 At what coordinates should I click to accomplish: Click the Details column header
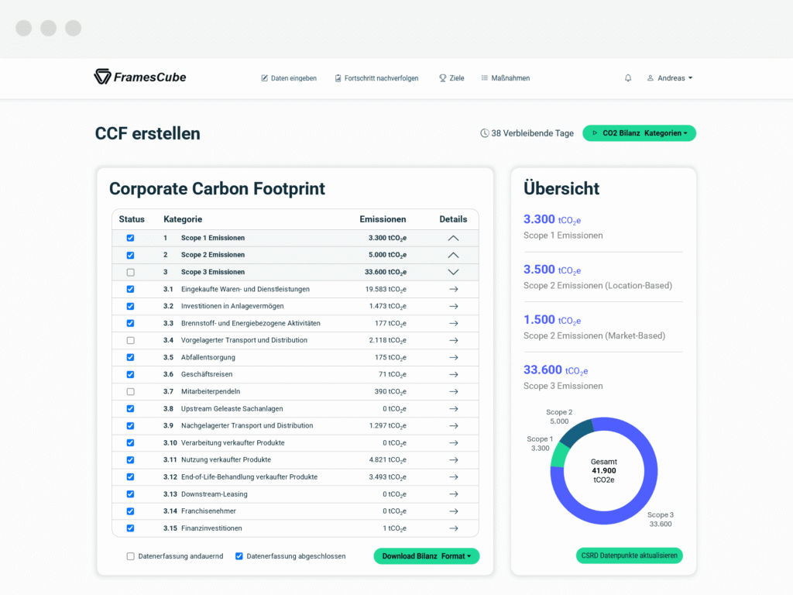[453, 219]
